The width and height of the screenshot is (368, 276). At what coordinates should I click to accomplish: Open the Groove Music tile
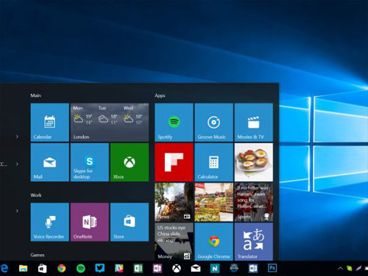point(213,122)
